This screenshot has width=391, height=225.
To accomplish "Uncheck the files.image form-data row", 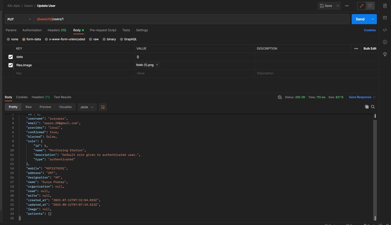I will pos(11,65).
